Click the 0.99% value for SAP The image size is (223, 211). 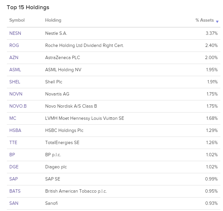click(x=211, y=179)
